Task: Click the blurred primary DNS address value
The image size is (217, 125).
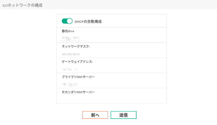Action: click(70, 84)
